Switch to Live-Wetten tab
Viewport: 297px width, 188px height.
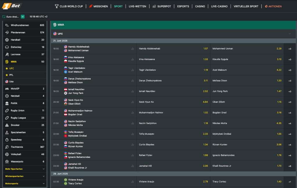(x=137, y=6)
